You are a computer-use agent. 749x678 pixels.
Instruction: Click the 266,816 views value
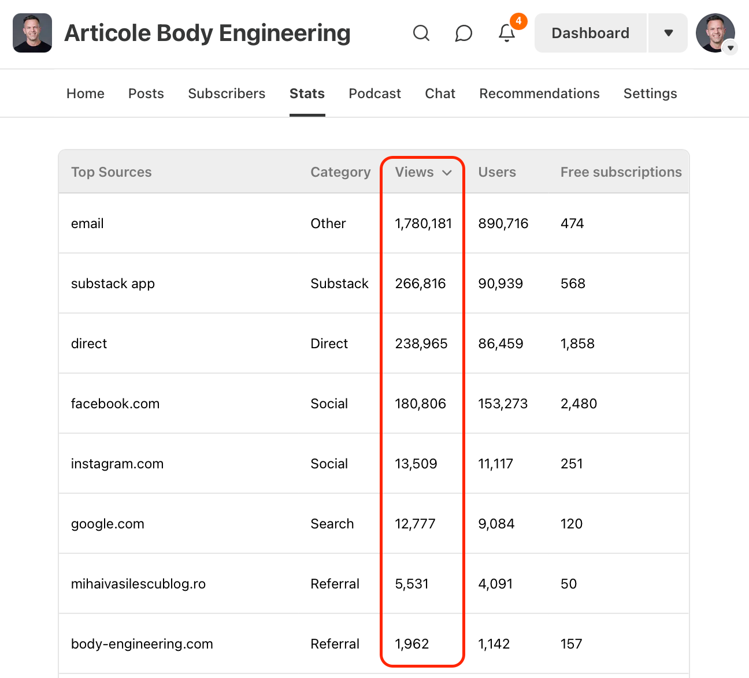tap(420, 284)
